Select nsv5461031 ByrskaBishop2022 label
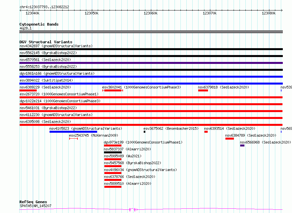292x213 pixels. 48,108
